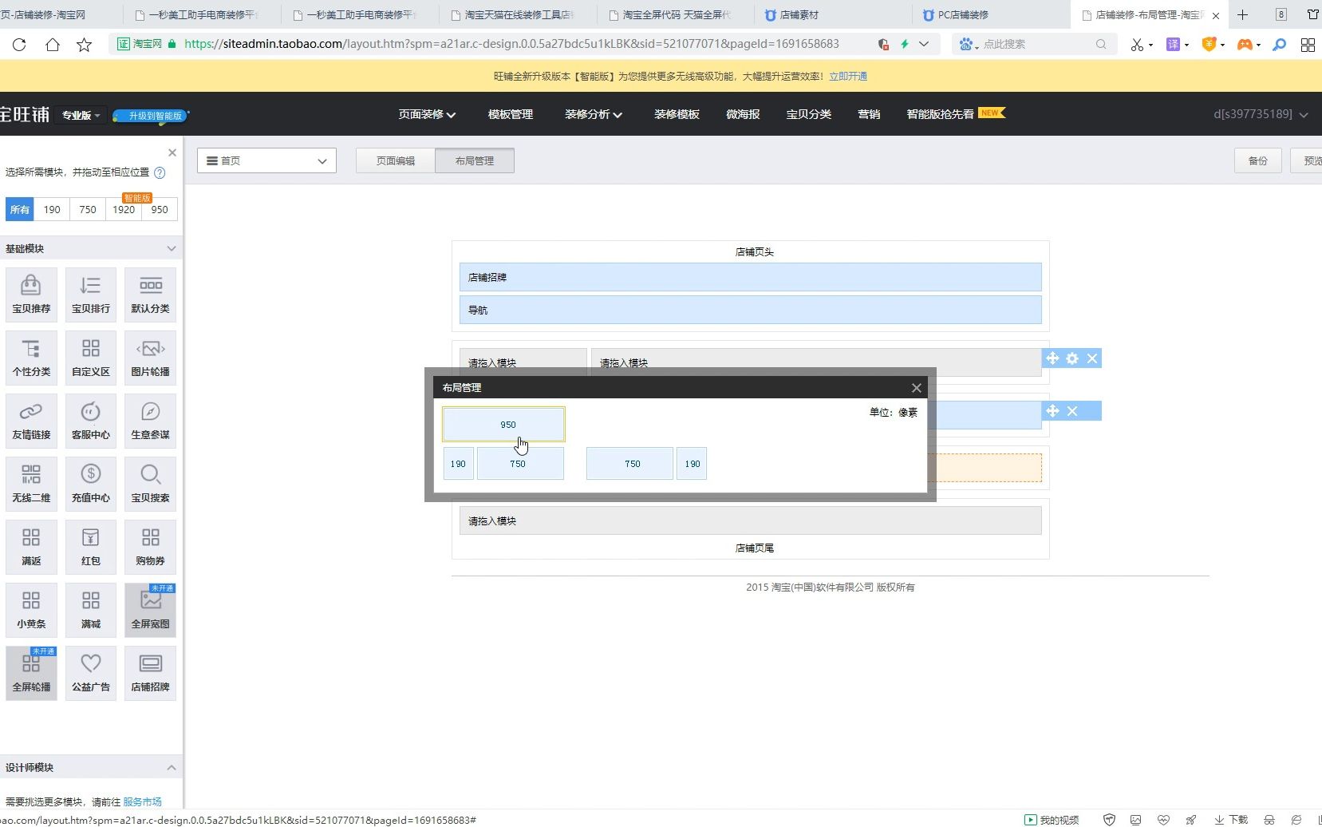Open the 页面装修 menu

pyautogui.click(x=427, y=114)
